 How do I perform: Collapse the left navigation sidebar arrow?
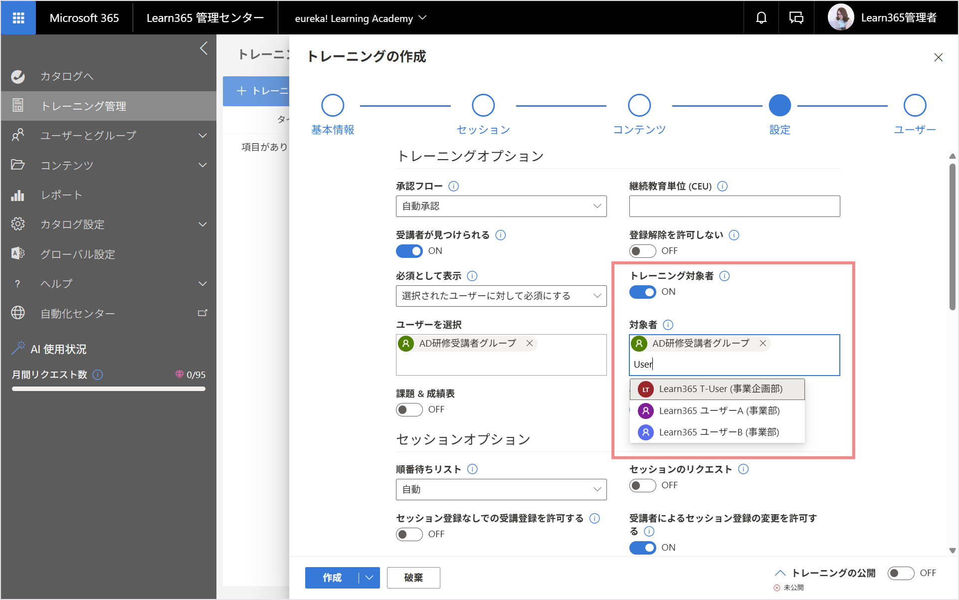point(203,48)
